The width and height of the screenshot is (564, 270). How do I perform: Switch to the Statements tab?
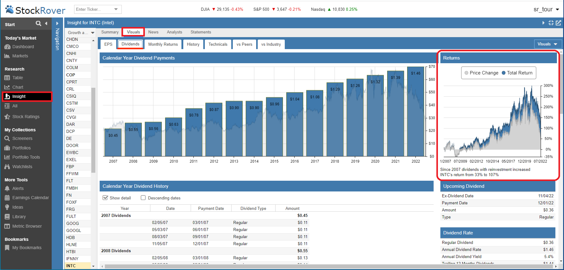pyautogui.click(x=201, y=32)
